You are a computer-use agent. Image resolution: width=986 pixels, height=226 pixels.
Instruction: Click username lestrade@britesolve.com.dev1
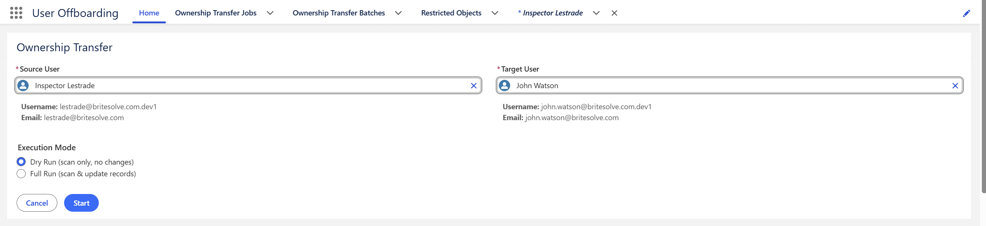[x=108, y=107]
